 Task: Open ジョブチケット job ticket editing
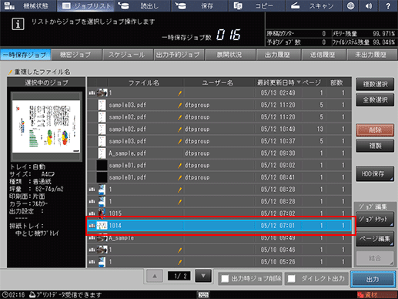click(x=375, y=219)
